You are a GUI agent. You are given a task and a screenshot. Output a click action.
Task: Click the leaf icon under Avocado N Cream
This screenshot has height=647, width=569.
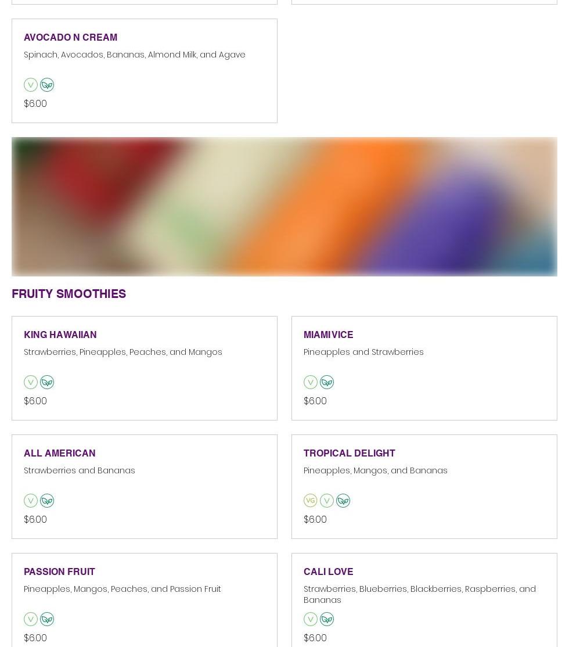pyautogui.click(x=47, y=85)
